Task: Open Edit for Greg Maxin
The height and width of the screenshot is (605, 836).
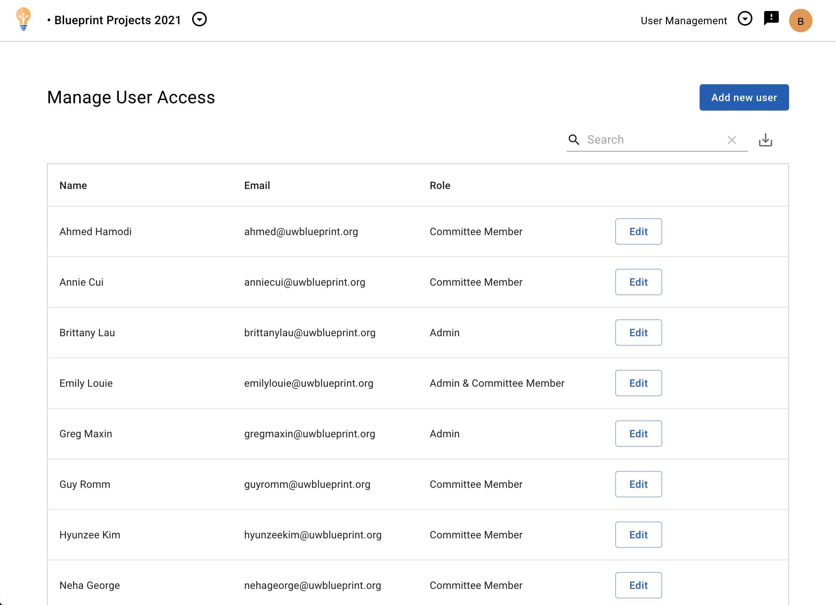Action: click(638, 433)
